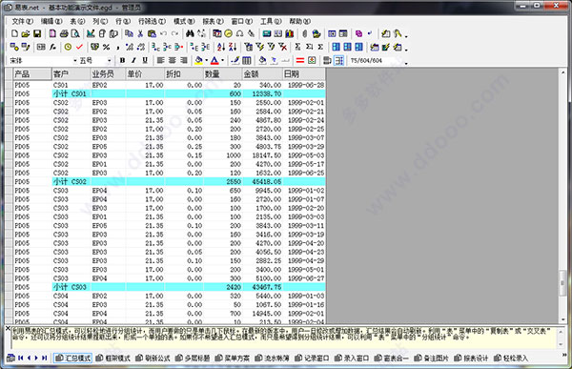Click the calendar date icon
The image size is (572, 369).
click(217, 33)
